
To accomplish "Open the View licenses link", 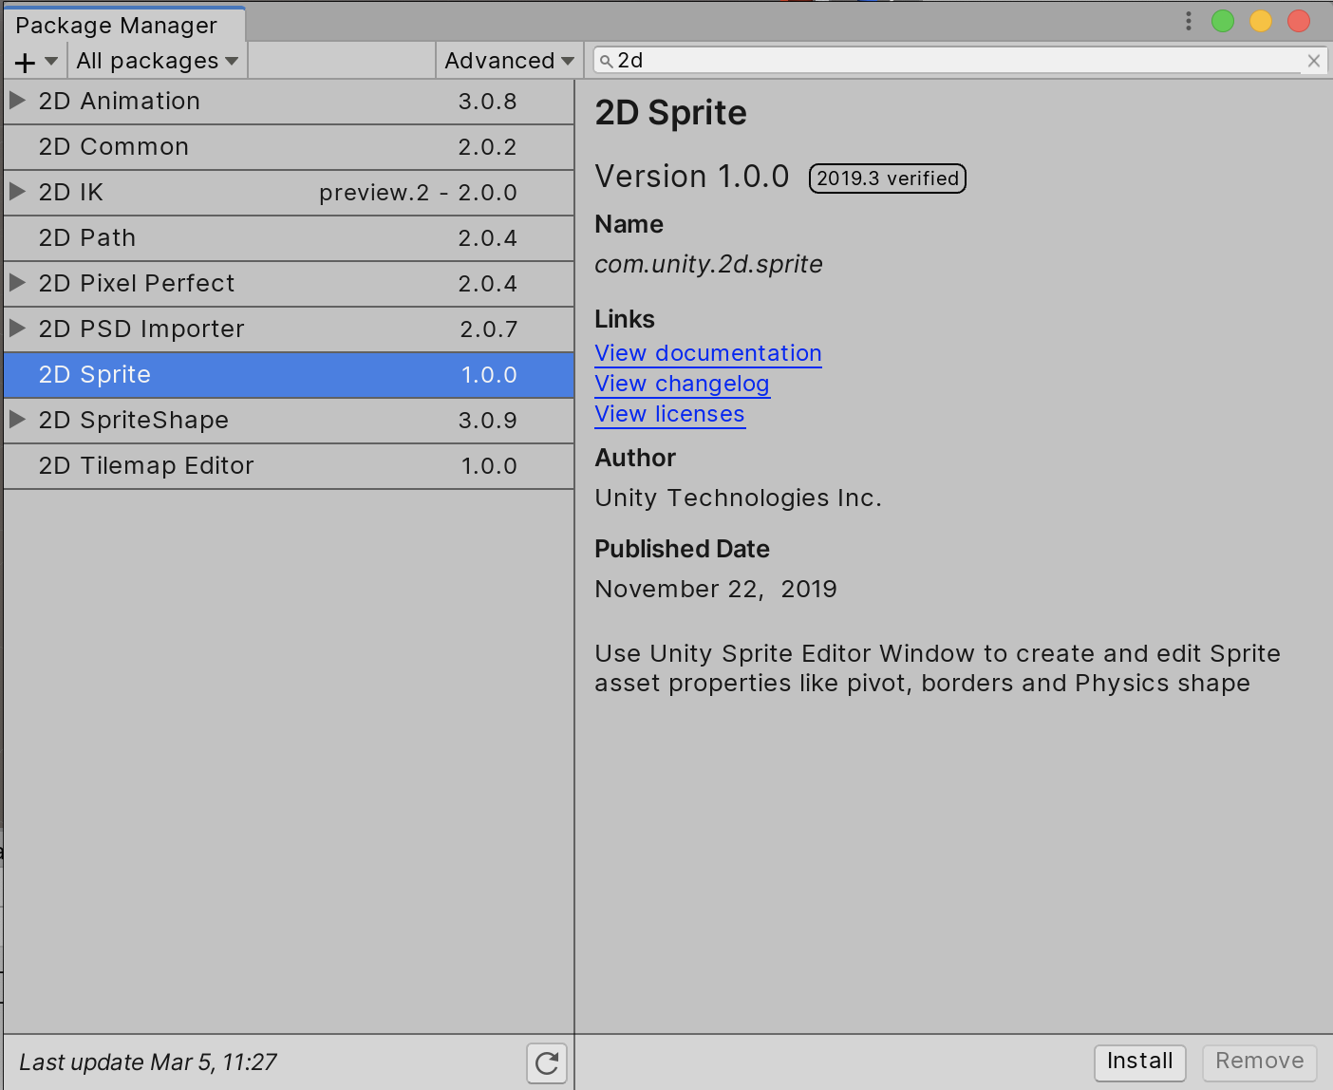I will [x=669, y=414].
